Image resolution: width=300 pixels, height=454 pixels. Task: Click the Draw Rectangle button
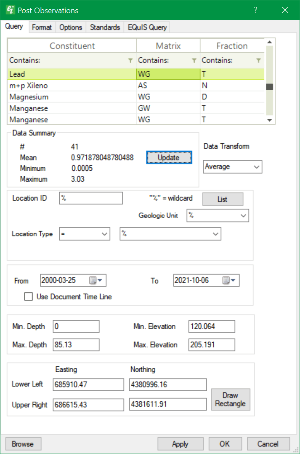tap(230, 399)
